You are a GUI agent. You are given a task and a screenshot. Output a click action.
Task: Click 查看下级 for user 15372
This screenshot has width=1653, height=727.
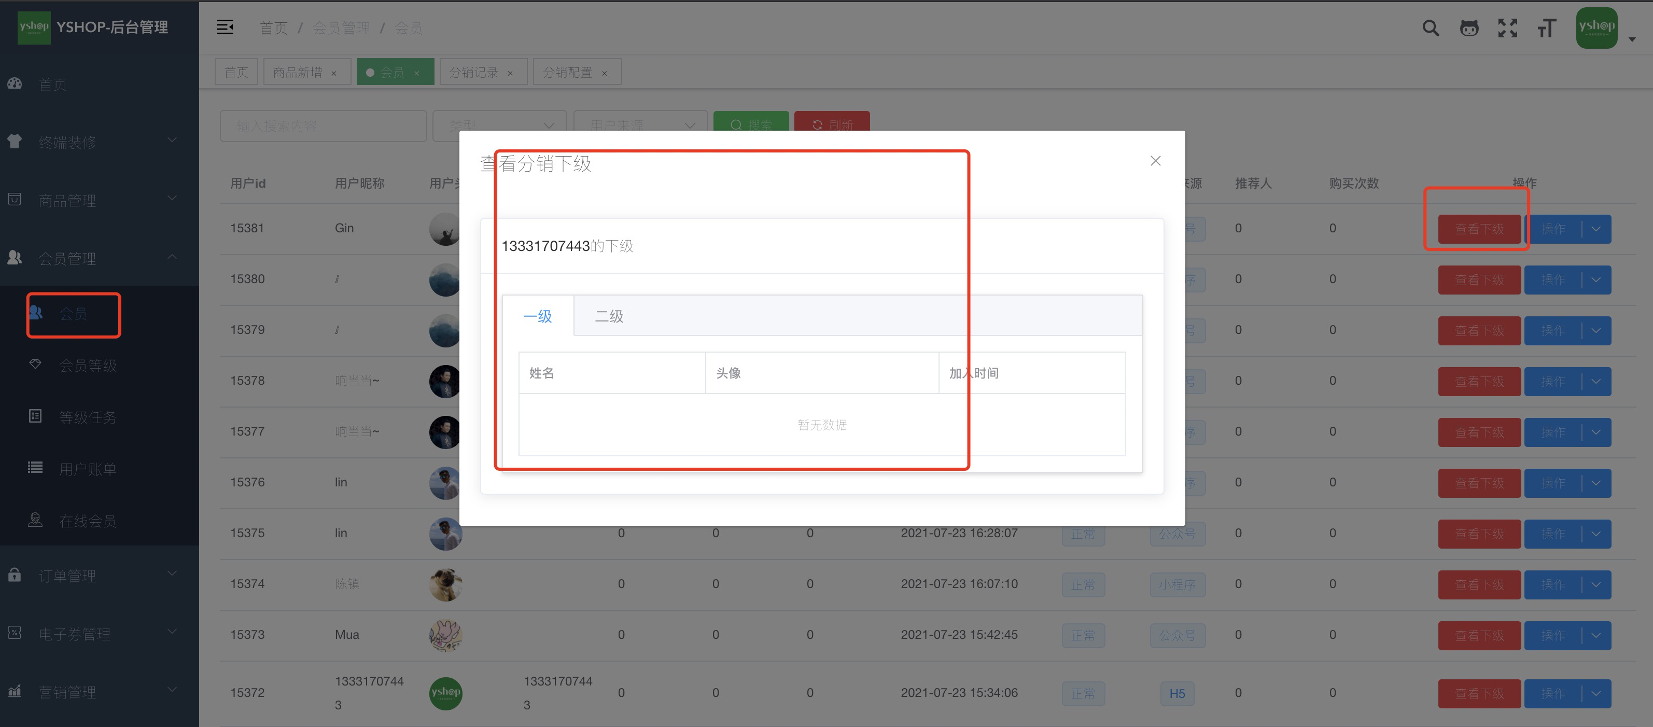coord(1479,693)
